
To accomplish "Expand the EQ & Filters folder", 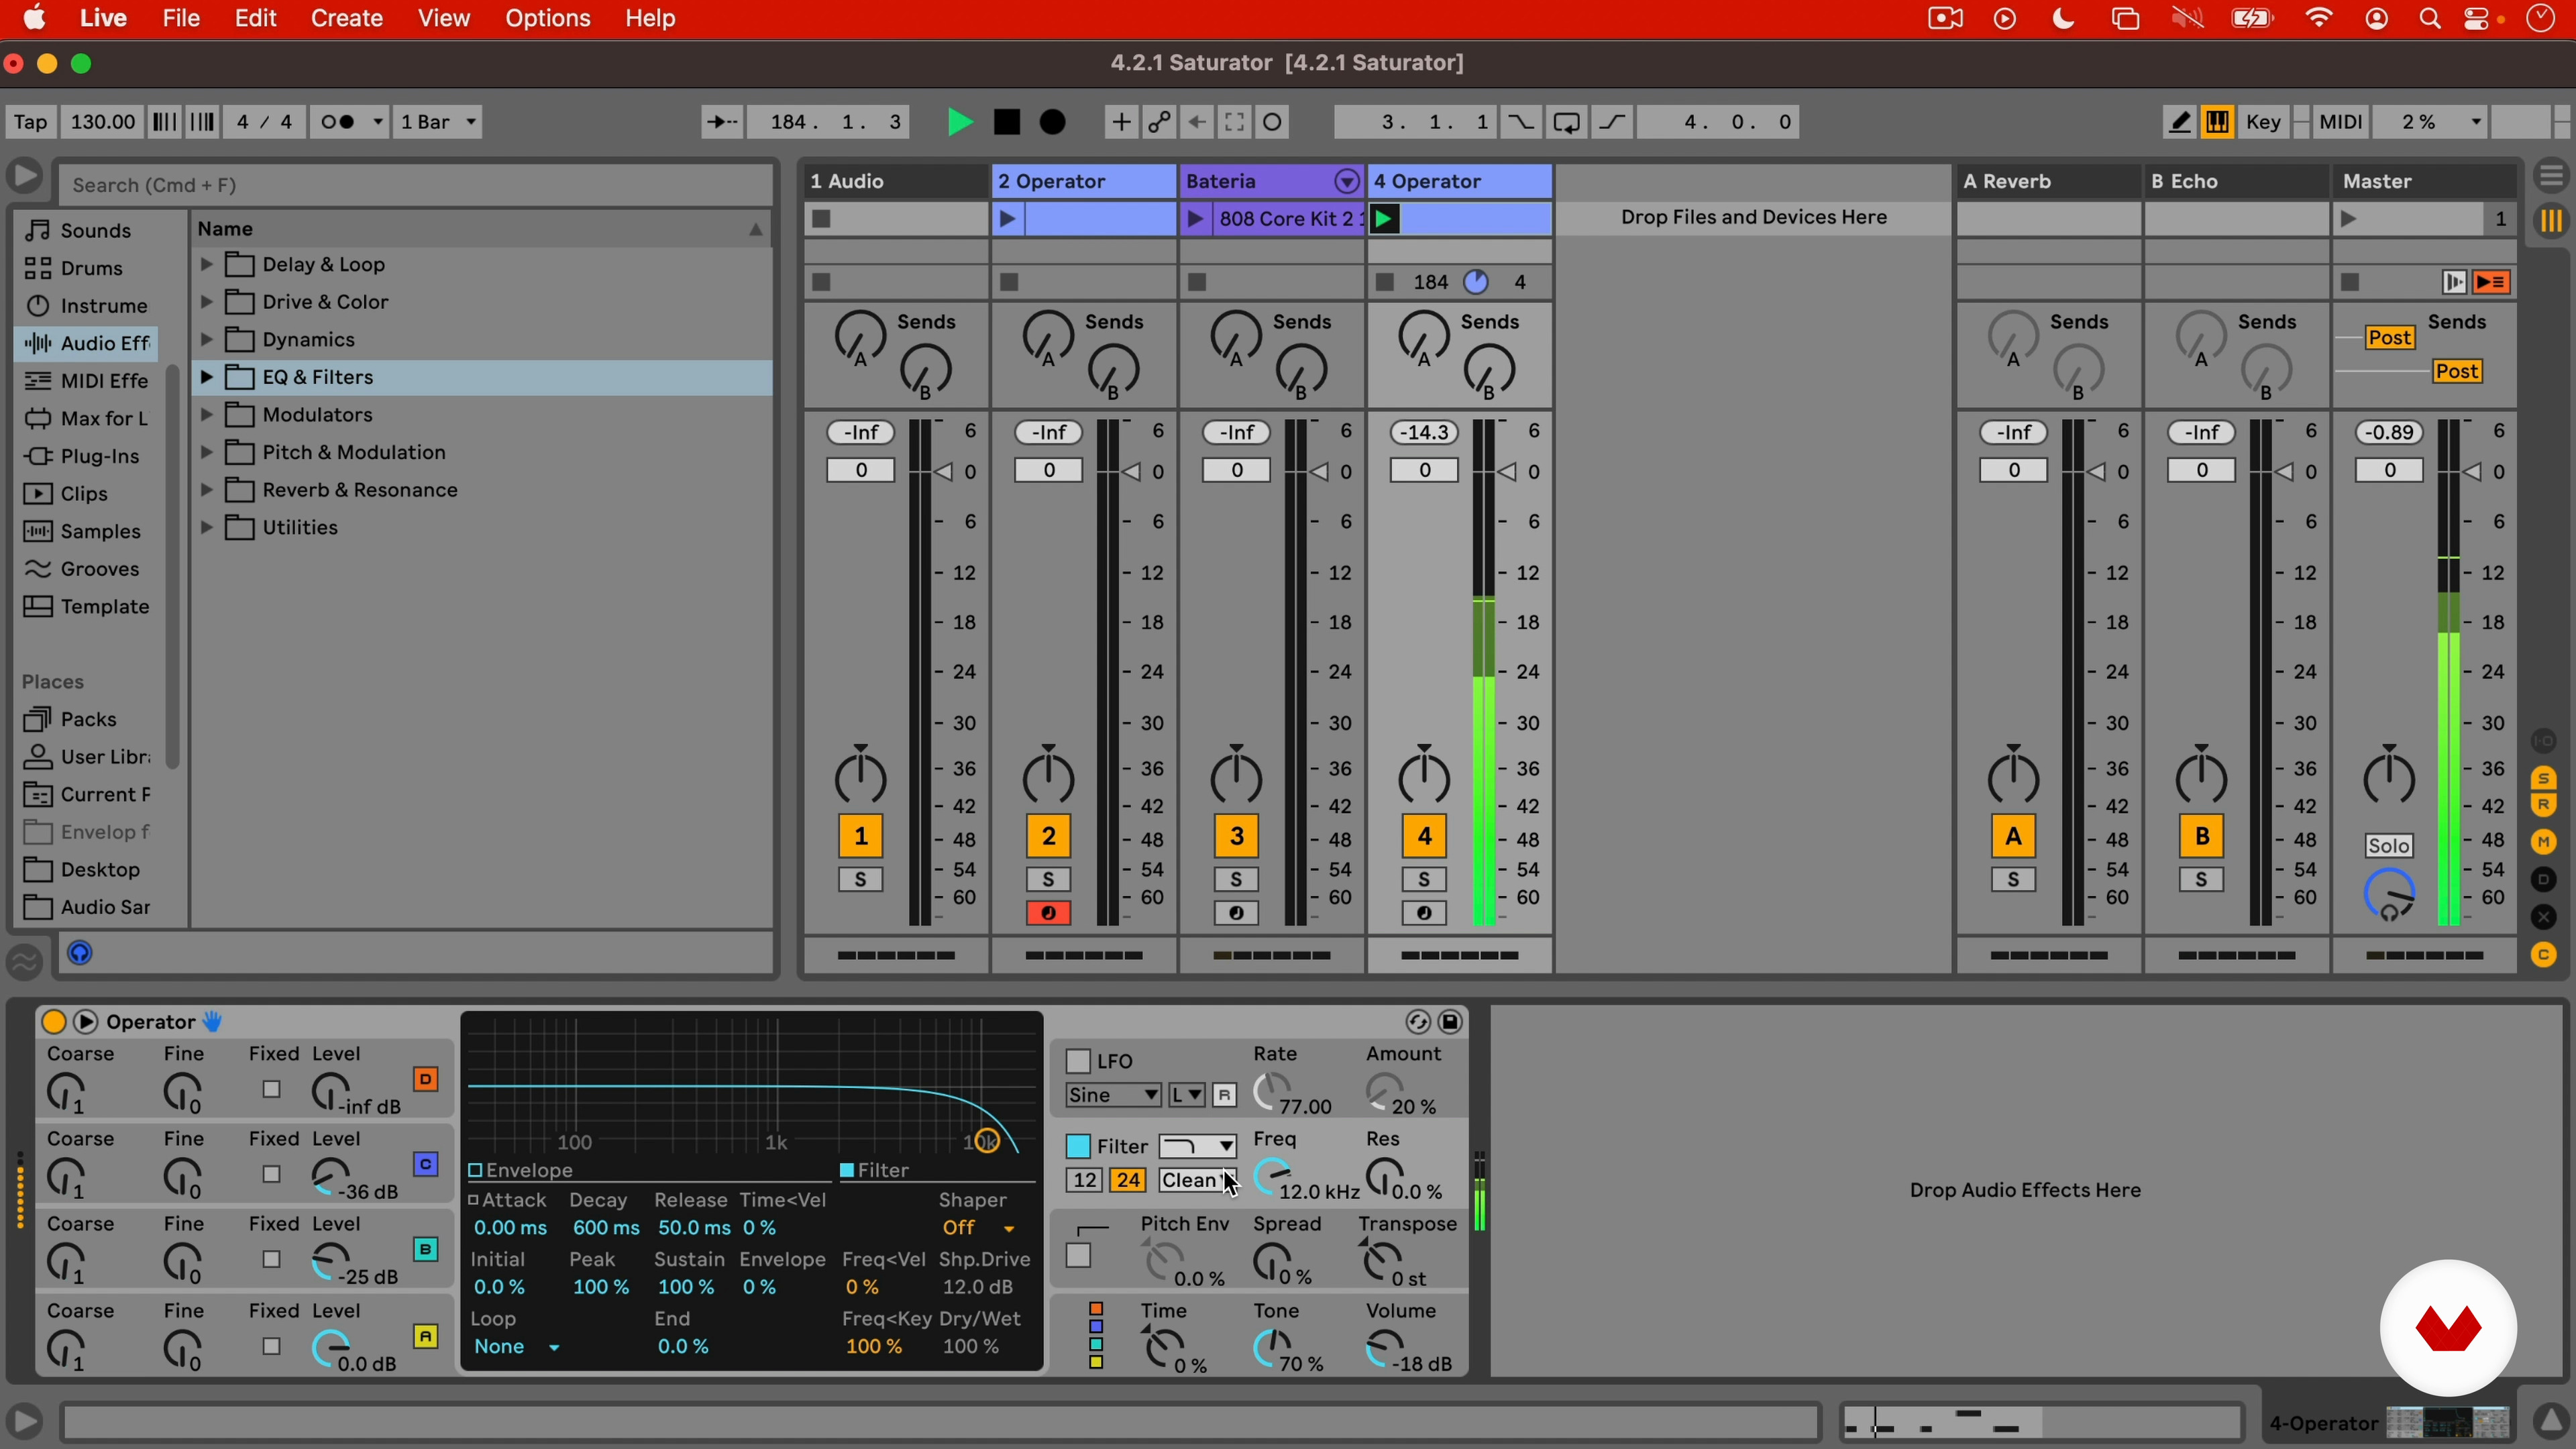I will [206, 377].
